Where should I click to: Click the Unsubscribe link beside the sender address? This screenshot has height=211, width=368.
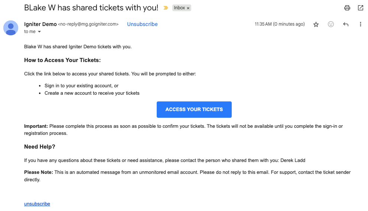pos(142,24)
